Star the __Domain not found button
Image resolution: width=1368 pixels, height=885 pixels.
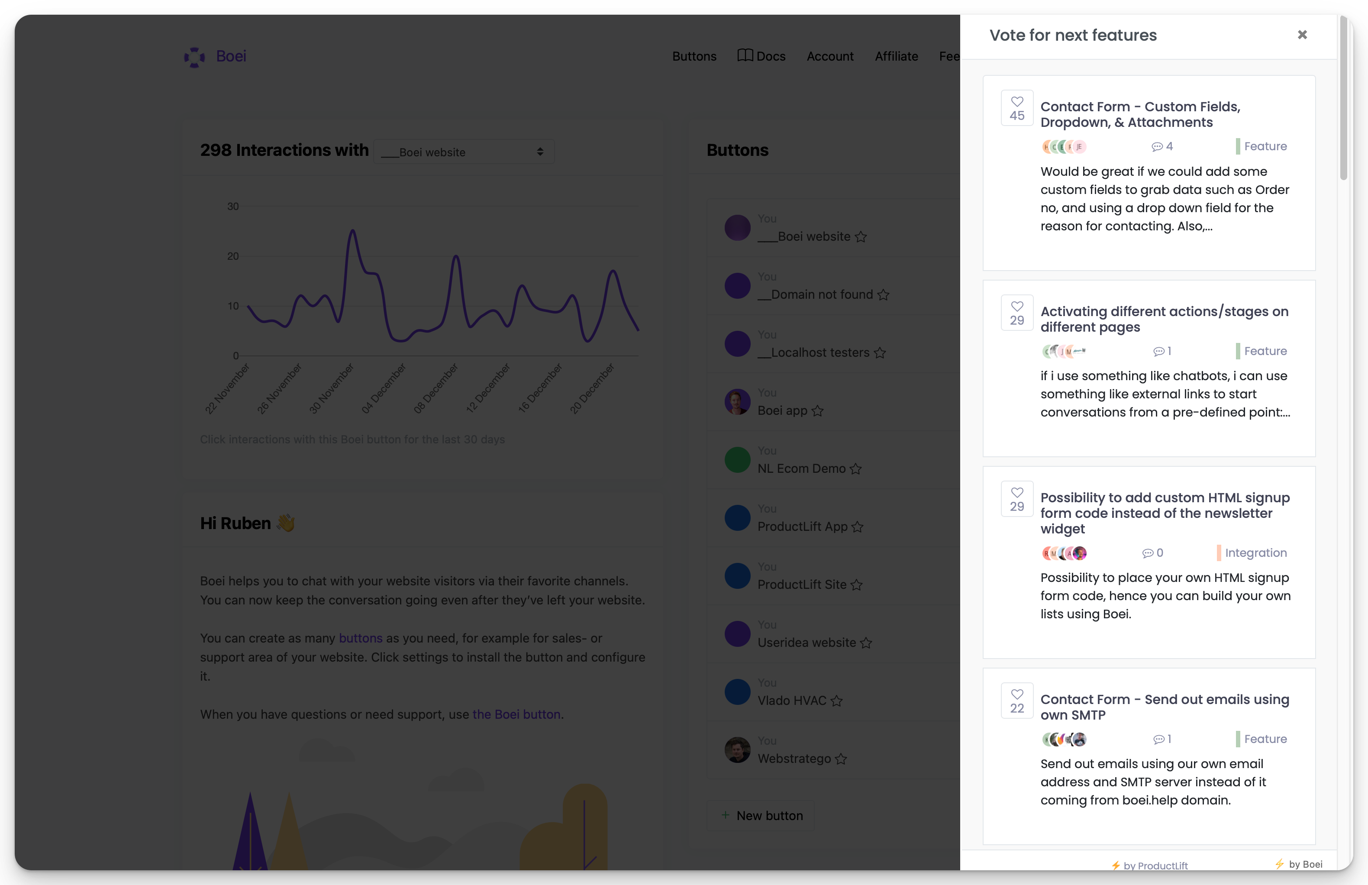point(883,295)
